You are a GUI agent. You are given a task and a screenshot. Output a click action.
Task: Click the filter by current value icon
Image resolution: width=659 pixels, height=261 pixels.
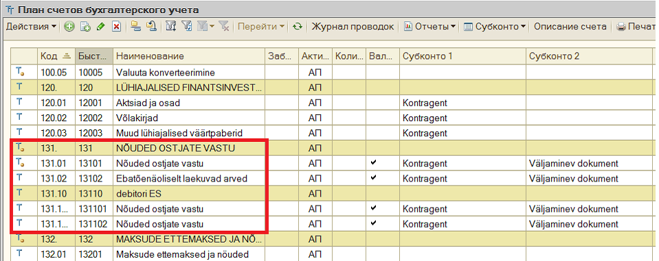tap(187, 27)
